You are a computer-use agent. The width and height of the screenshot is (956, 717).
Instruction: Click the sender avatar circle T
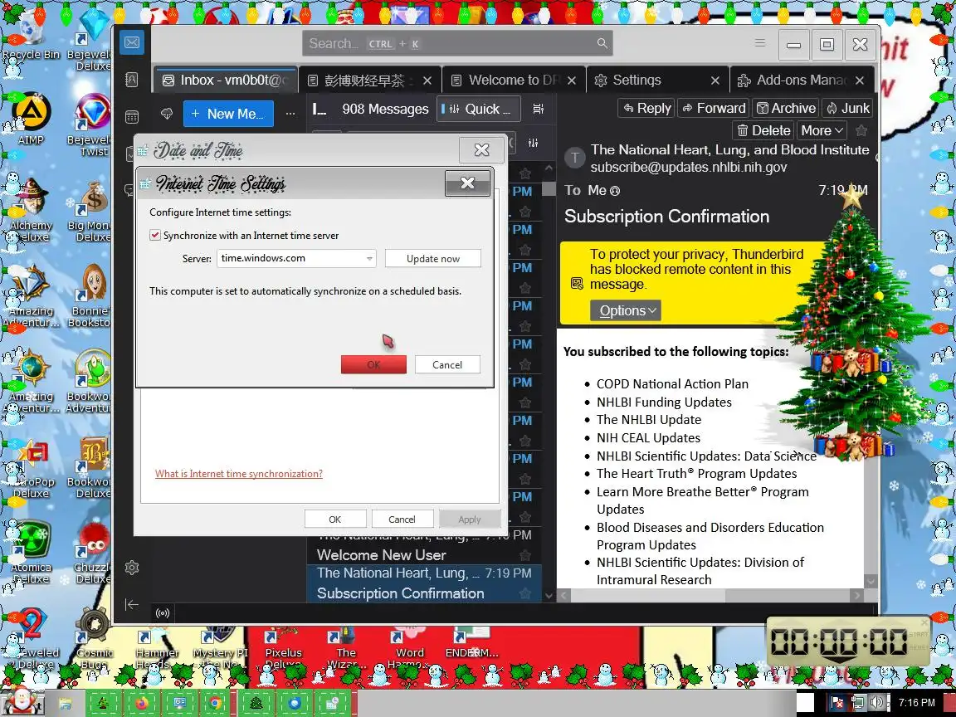coord(574,158)
